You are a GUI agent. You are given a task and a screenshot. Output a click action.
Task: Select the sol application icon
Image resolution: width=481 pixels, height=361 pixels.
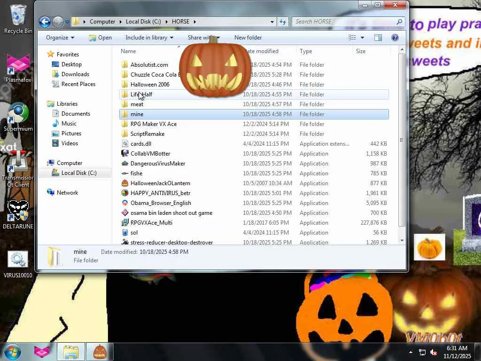point(125,232)
